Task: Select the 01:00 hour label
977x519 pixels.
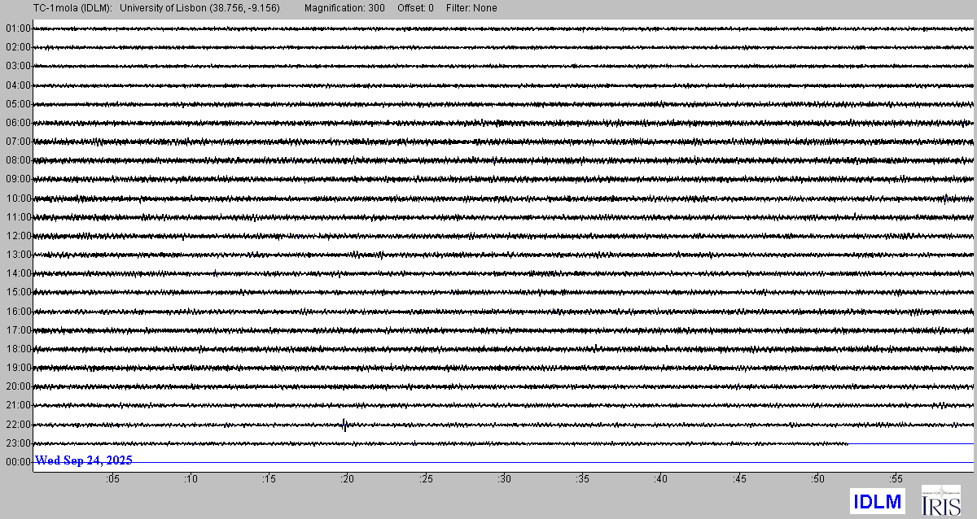Action: click(18, 28)
